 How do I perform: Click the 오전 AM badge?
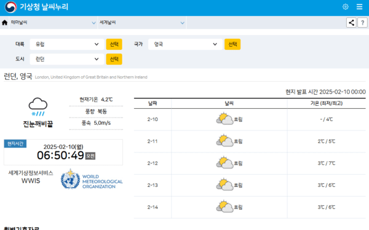click(x=90, y=156)
